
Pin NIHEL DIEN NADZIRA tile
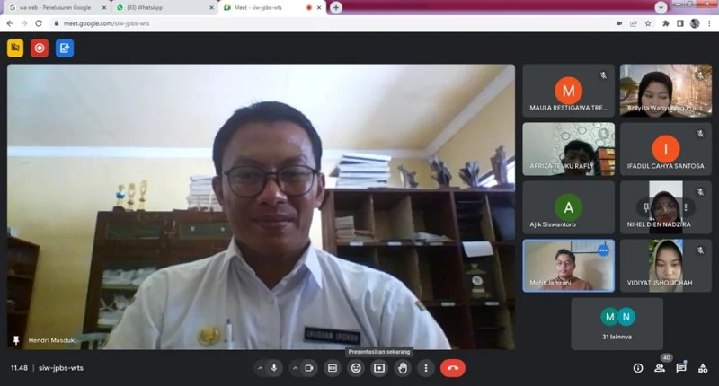pos(645,207)
